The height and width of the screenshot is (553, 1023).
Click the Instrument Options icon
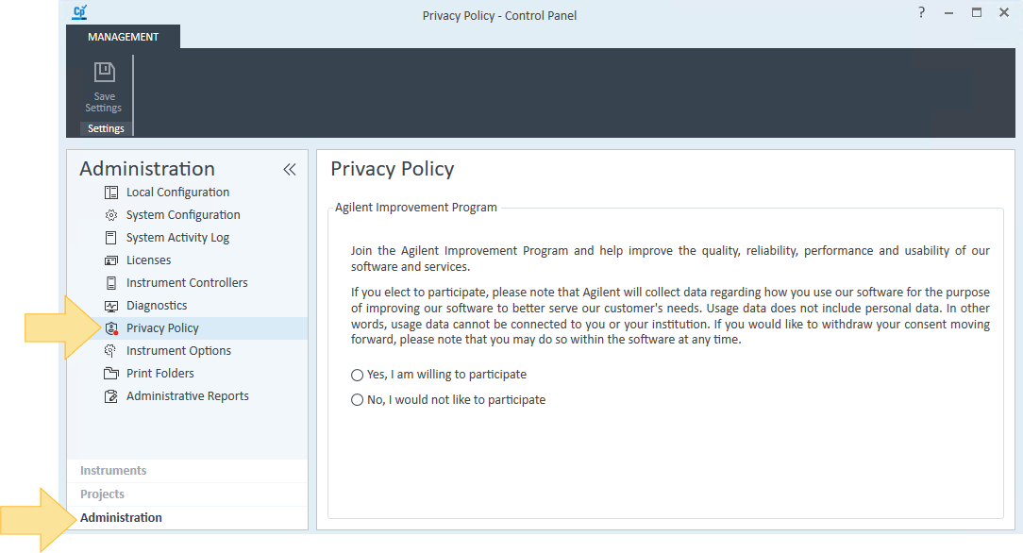tap(110, 351)
